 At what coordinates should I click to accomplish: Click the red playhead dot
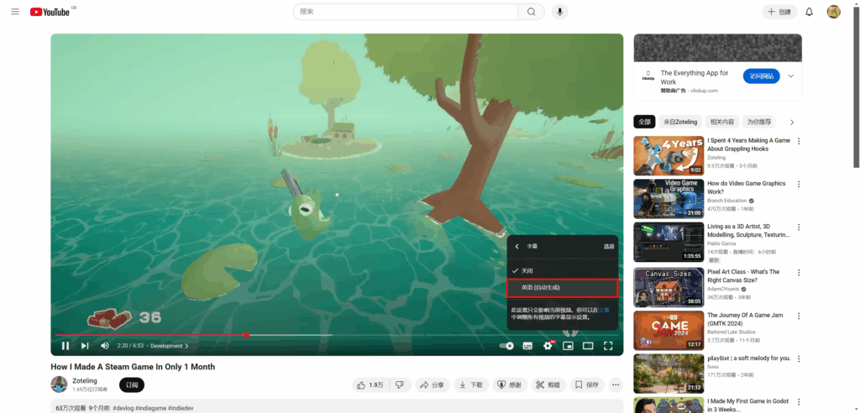247,335
